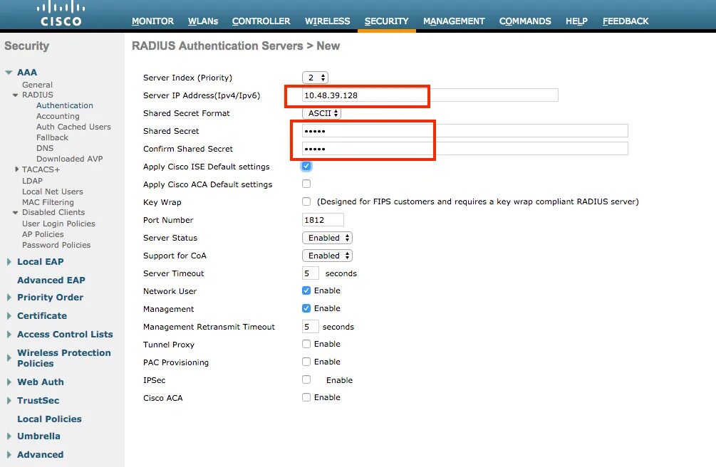
Task: Click the Shared Secret password field
Action: click(465, 131)
